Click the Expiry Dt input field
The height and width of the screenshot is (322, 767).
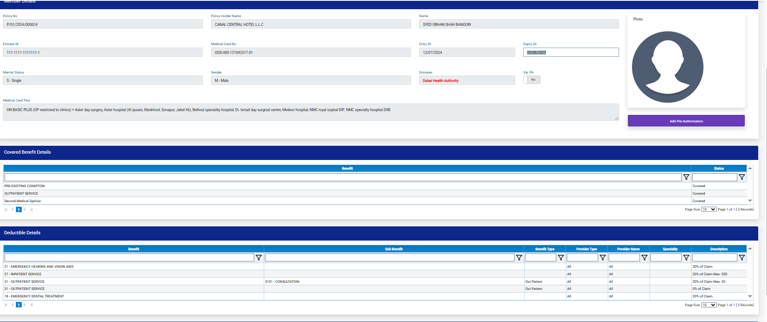pos(571,52)
